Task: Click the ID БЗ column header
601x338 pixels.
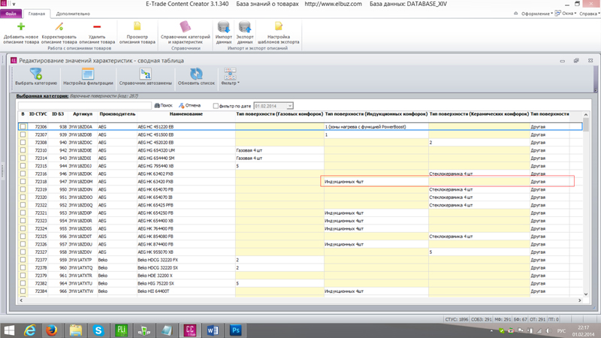Action: pyautogui.click(x=58, y=114)
